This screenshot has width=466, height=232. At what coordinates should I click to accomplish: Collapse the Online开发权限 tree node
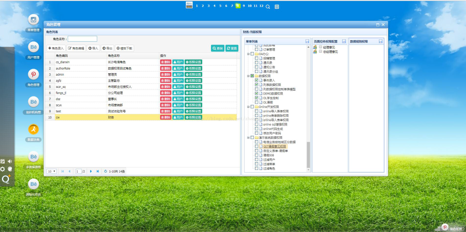(248, 106)
